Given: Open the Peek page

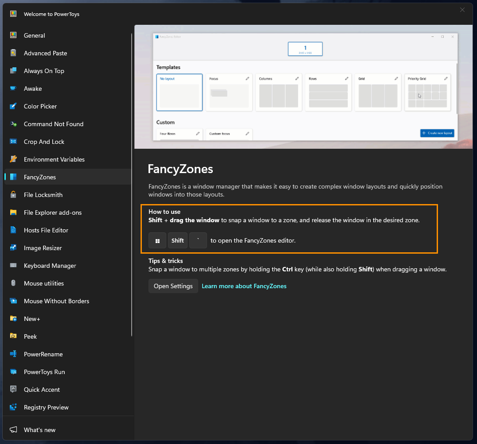Looking at the screenshot, I should [x=67, y=336].
